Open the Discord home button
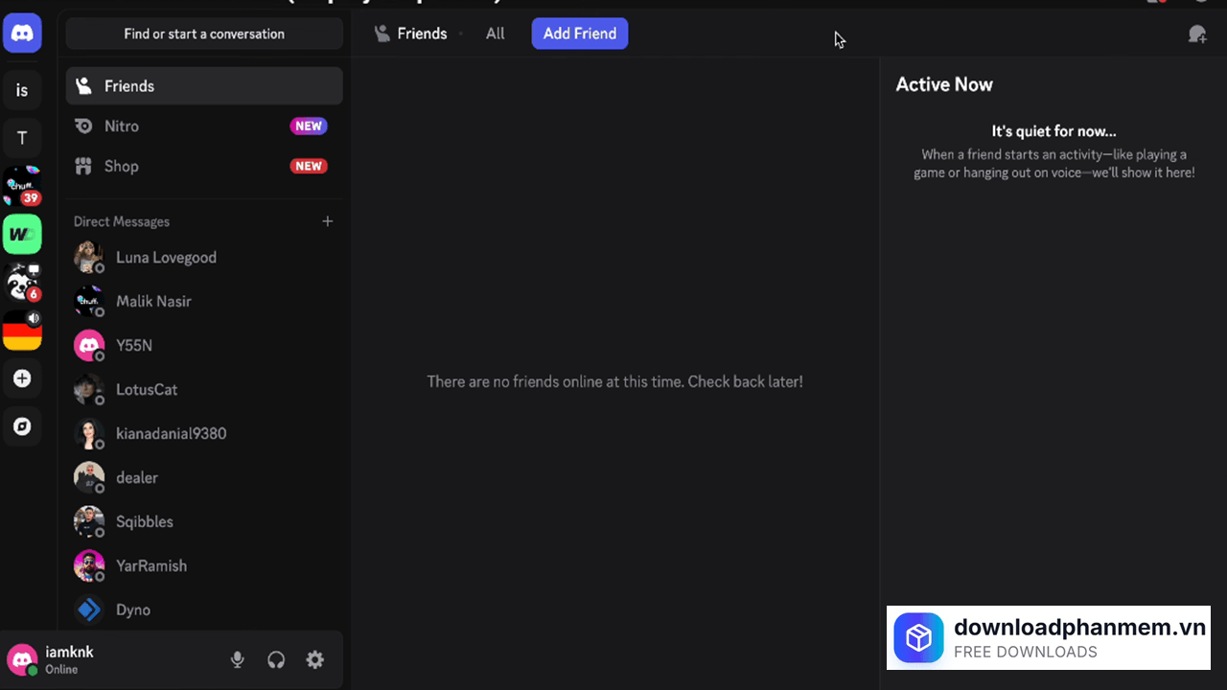This screenshot has height=690, width=1227. click(x=22, y=32)
